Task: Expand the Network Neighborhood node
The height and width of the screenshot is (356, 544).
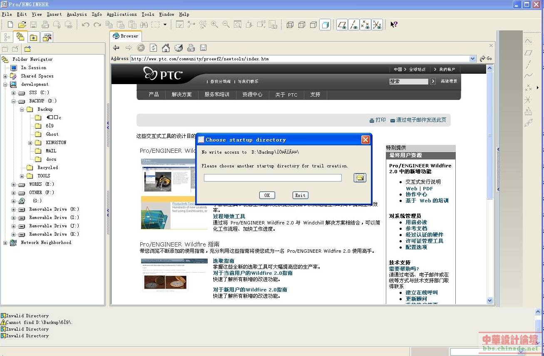Action: (5, 243)
